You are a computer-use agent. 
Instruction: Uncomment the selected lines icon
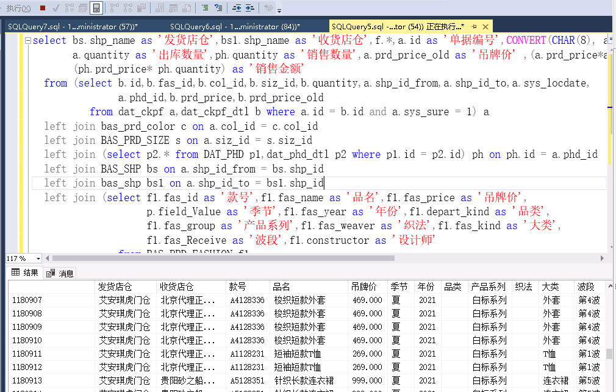tap(218, 8)
